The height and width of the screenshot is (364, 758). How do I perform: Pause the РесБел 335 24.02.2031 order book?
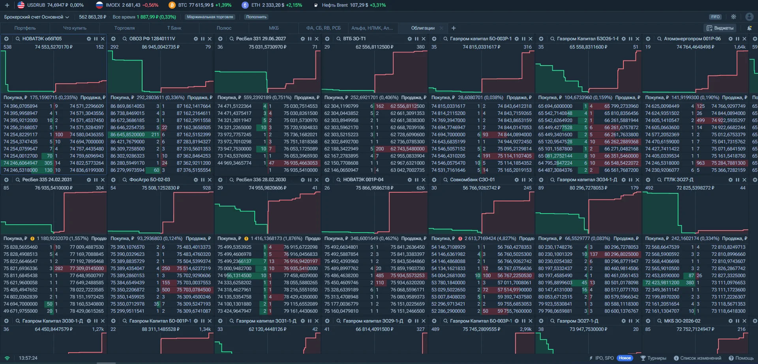pos(96,180)
